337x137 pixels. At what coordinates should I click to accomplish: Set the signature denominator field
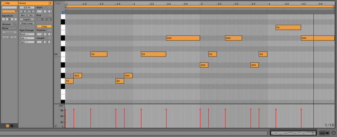pos(13,19)
